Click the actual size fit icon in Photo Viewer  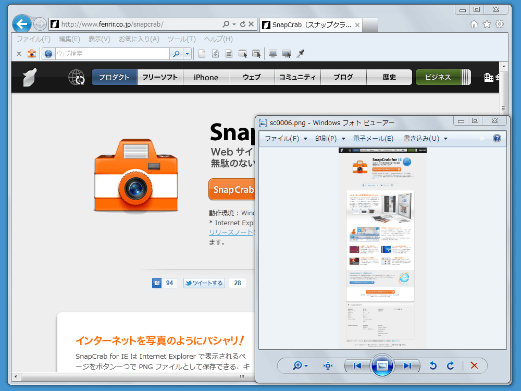328,366
